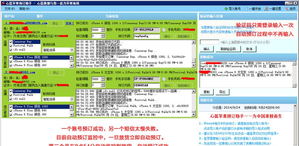Toggle Causeway Bay checkbox for account 1
This screenshot has width=299, height=146.
click(x=11, y=42)
